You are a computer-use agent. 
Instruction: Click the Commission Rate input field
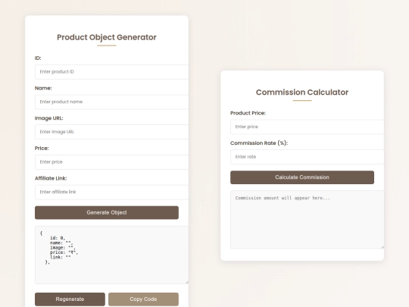point(307,157)
